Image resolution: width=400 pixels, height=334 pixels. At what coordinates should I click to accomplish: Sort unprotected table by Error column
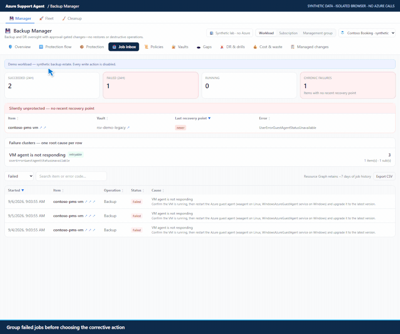(x=265, y=118)
